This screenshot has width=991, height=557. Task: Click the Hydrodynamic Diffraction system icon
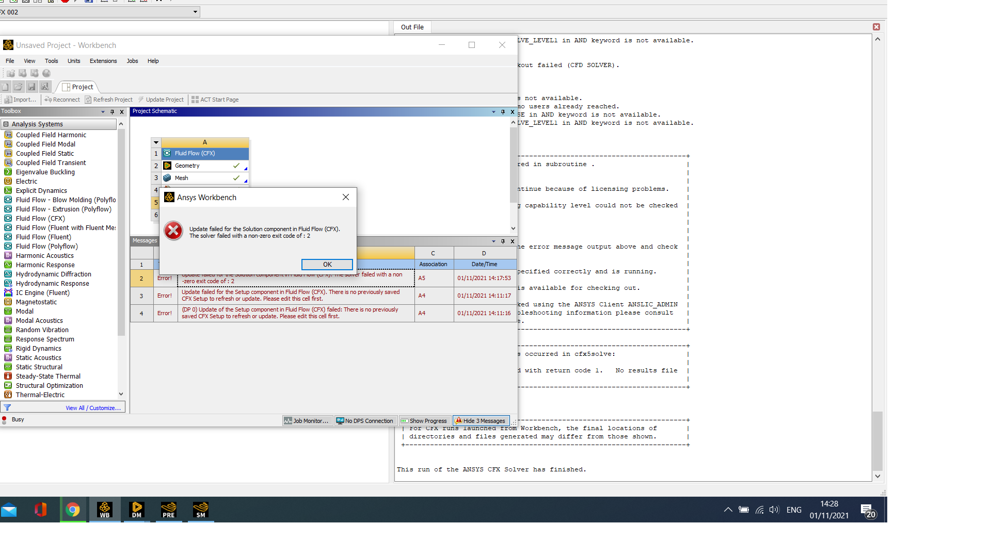coord(8,274)
